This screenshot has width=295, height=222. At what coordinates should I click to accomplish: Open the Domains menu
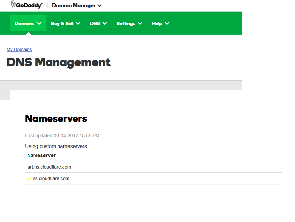tap(28, 23)
